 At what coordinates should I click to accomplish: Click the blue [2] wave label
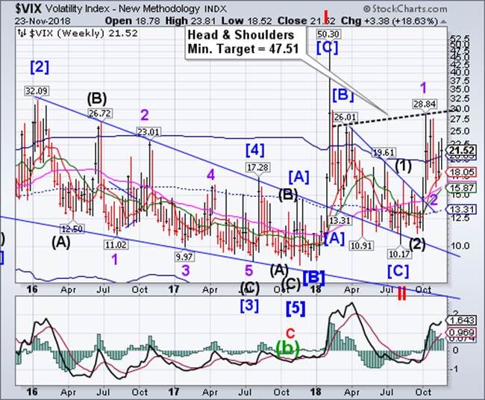click(x=40, y=67)
